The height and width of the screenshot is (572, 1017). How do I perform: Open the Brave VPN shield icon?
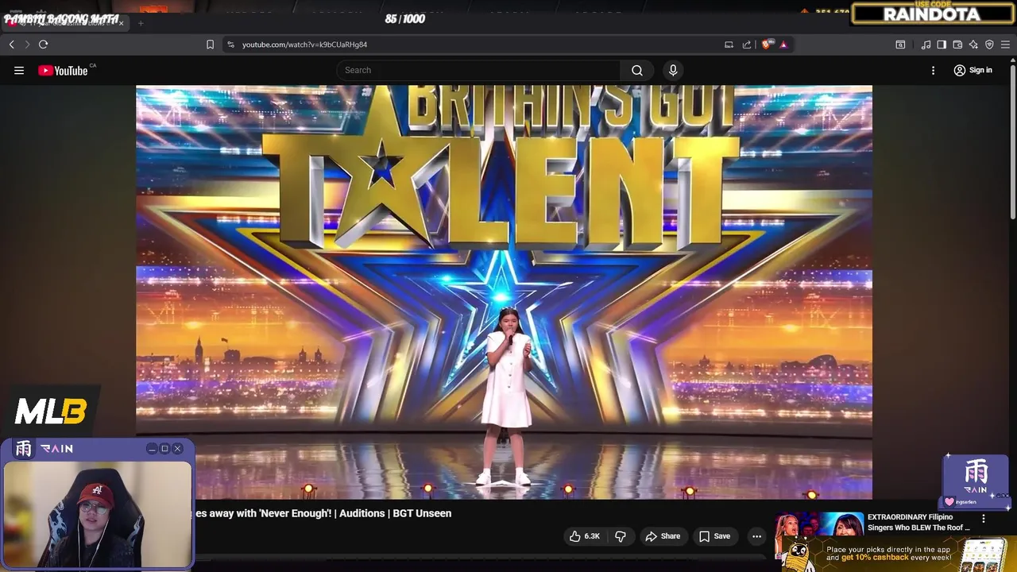(989, 44)
